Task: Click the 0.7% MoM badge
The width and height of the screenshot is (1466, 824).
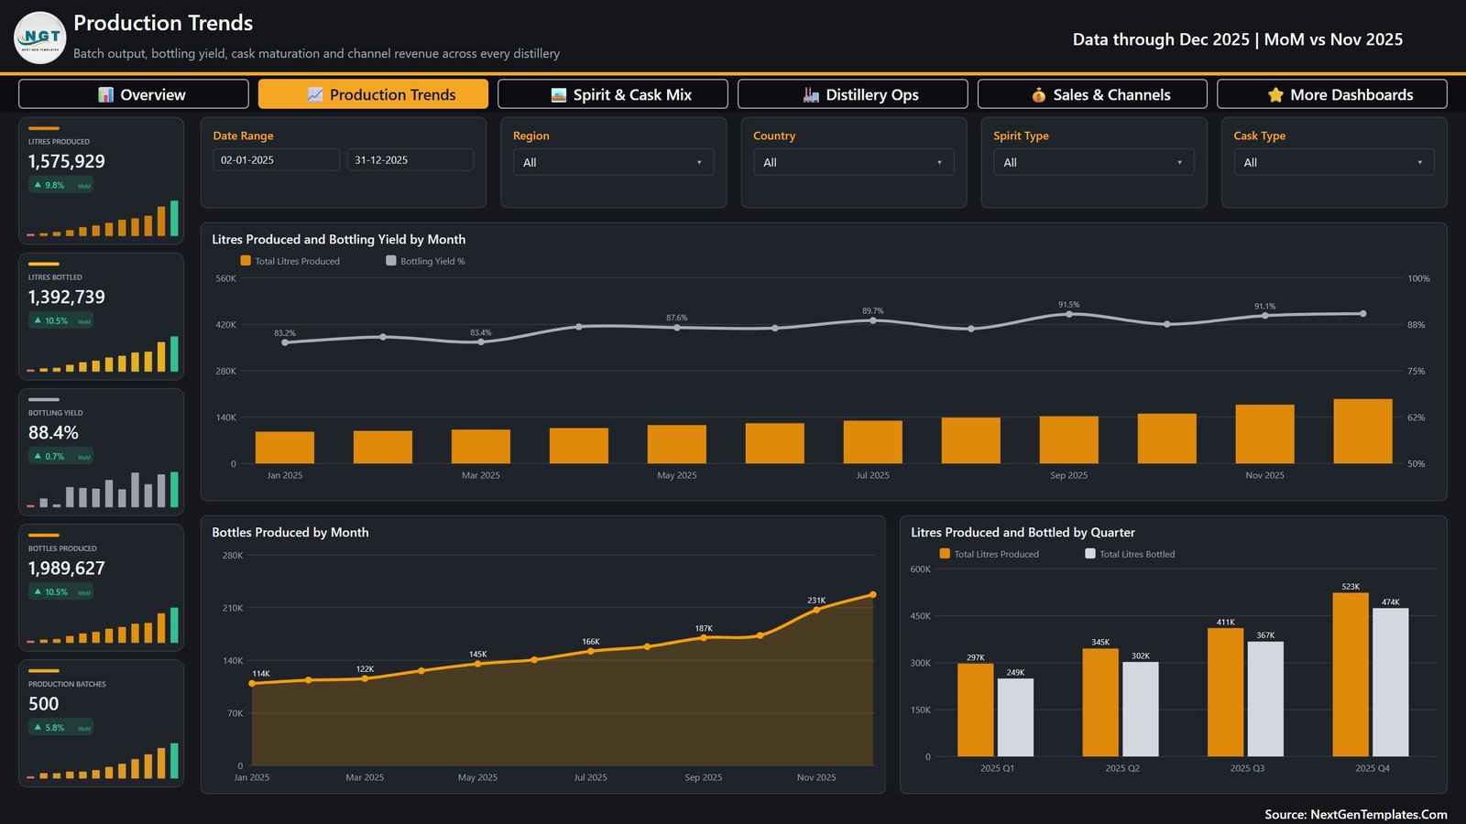Action: (61, 456)
